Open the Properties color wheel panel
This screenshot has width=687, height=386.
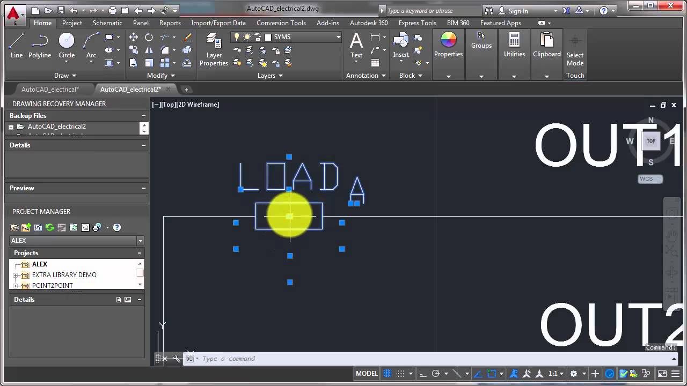[448, 44]
